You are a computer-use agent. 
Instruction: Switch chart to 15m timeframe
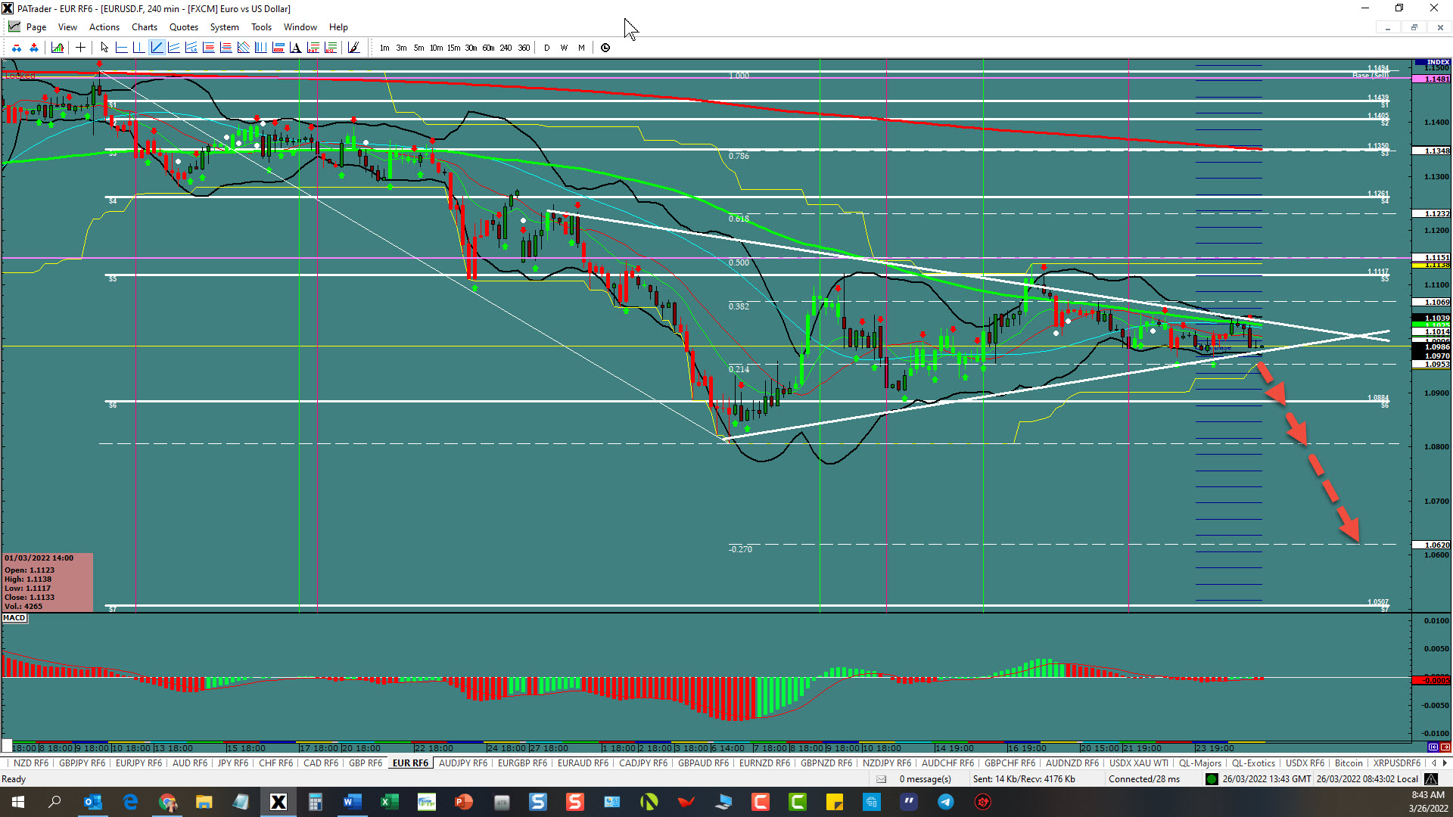[453, 48]
